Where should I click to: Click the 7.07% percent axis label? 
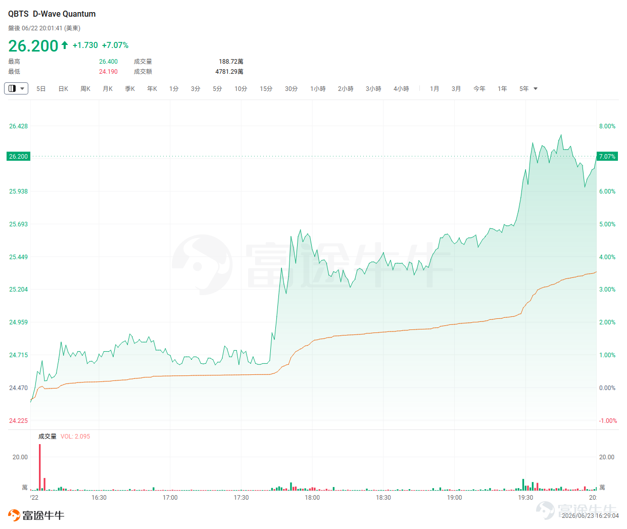tap(607, 157)
